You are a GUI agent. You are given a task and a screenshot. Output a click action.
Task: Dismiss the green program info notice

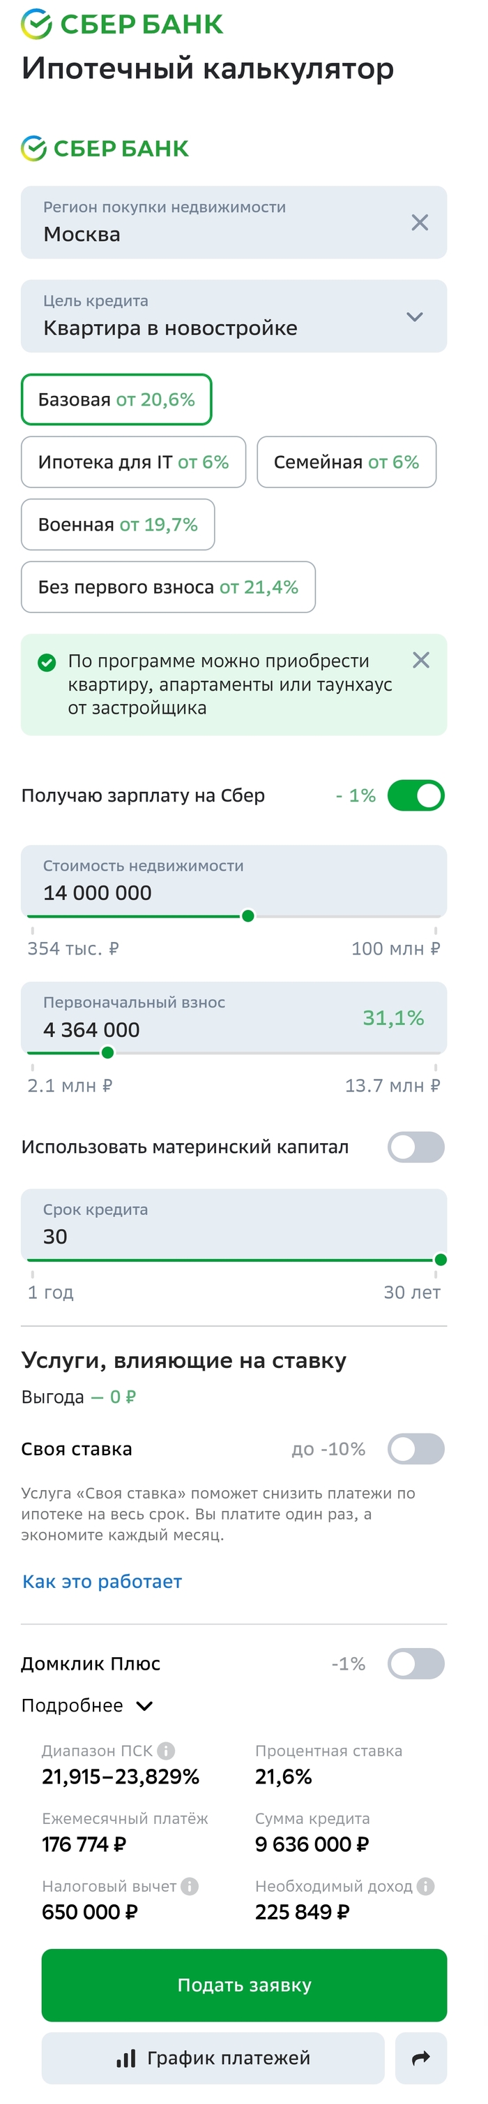click(x=420, y=660)
